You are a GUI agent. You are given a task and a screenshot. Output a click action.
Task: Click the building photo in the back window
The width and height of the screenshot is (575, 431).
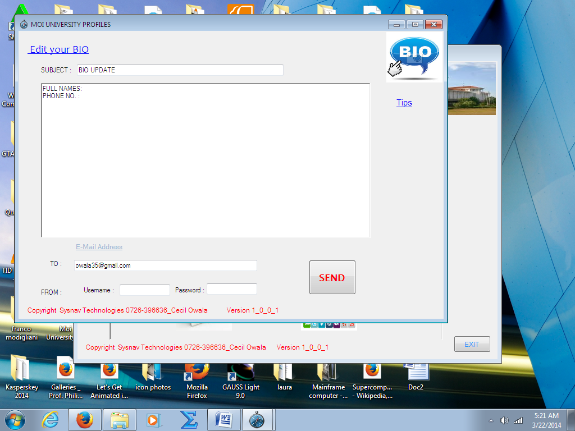click(x=472, y=88)
